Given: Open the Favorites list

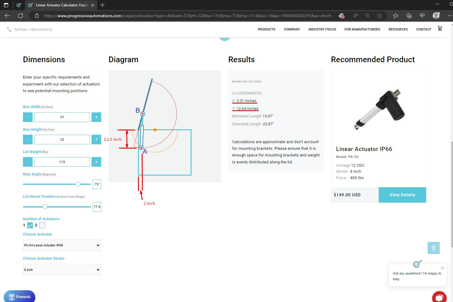Looking at the screenshot, I should pyautogui.click(x=396, y=16).
